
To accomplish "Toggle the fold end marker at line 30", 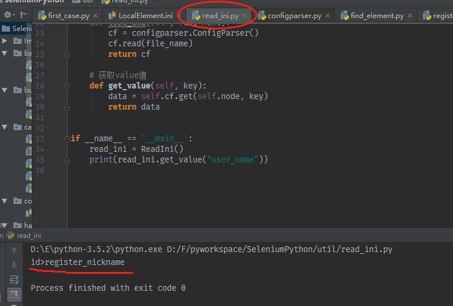I will (67, 107).
